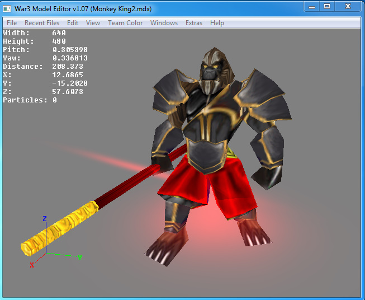Open the Windows menu

click(164, 23)
